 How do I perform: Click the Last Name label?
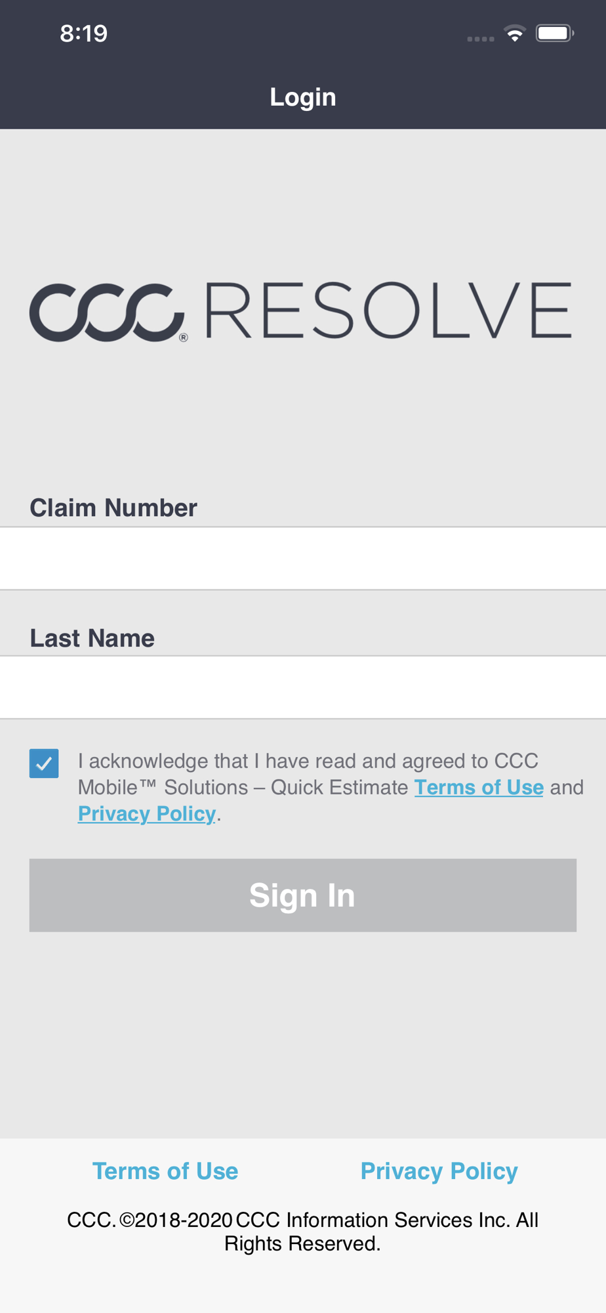pos(92,638)
